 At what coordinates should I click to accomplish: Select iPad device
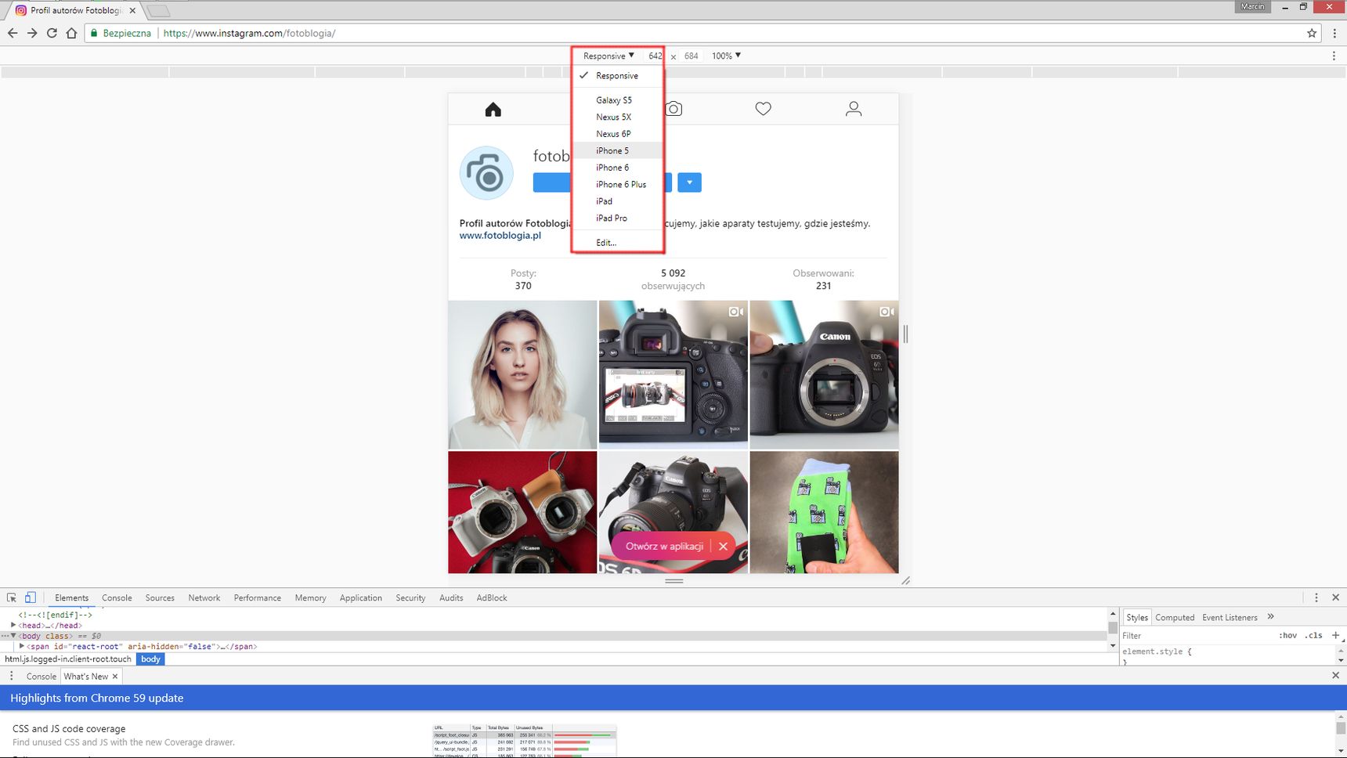618,201
